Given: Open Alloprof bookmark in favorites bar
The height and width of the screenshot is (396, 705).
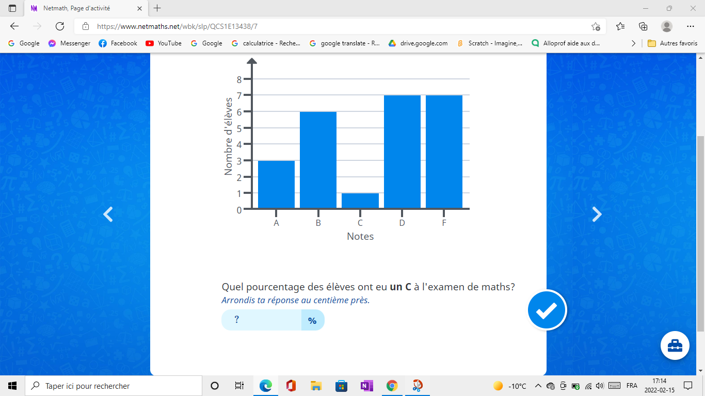Looking at the screenshot, I should (x=566, y=43).
